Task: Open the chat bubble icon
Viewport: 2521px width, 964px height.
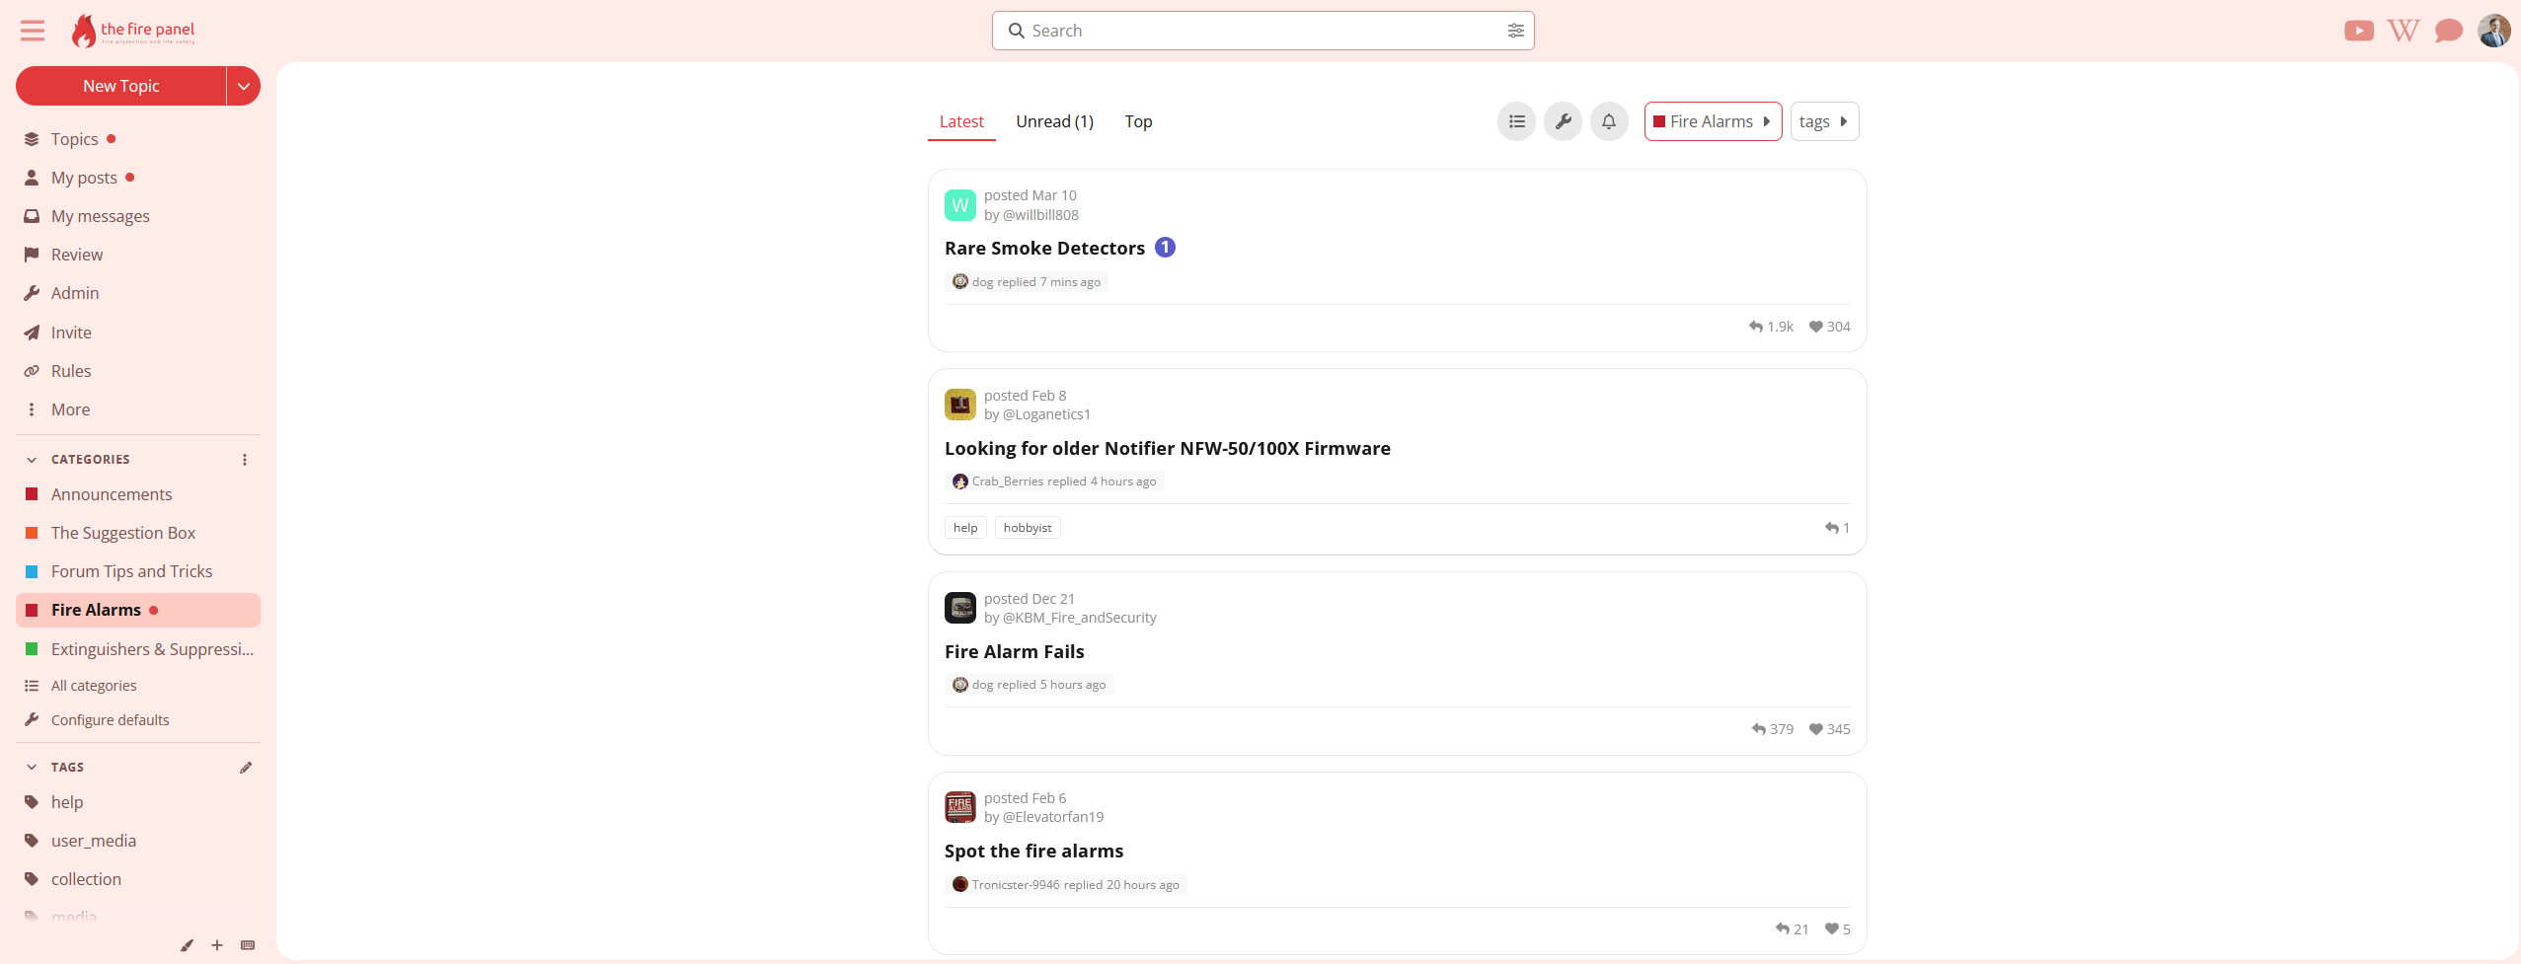Action: (2448, 31)
